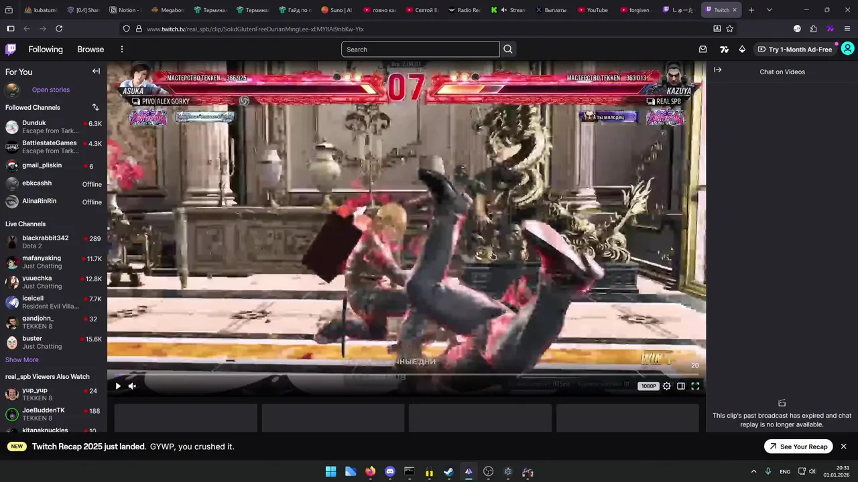Collapse the For You sidebar
This screenshot has width=858, height=482.
96,71
